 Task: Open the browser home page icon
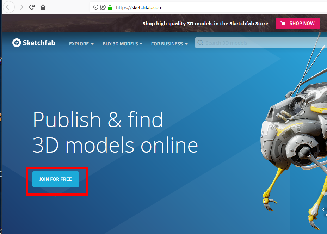point(43,7)
